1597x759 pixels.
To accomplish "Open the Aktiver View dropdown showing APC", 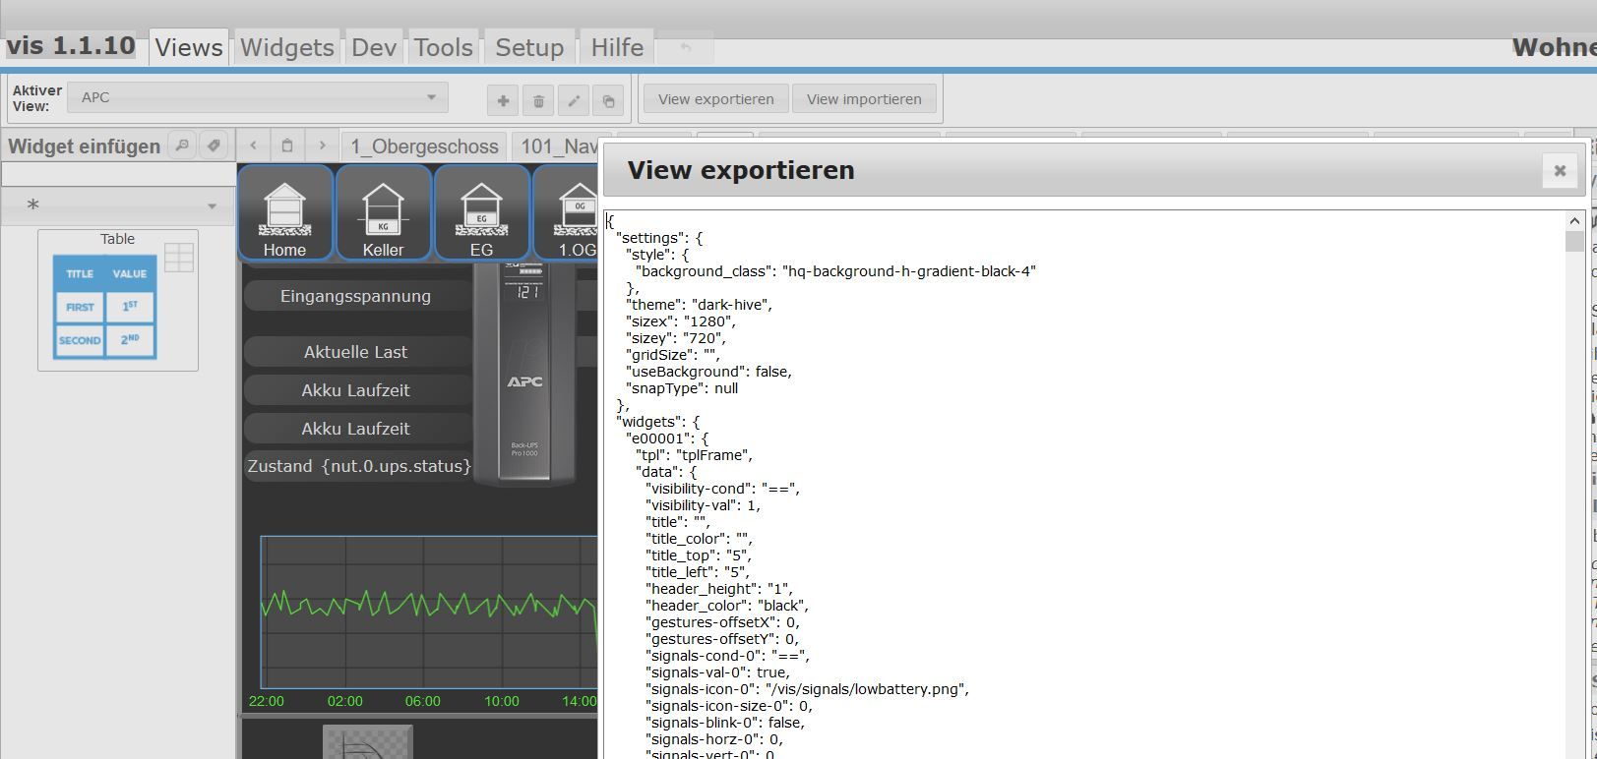I will pyautogui.click(x=258, y=97).
